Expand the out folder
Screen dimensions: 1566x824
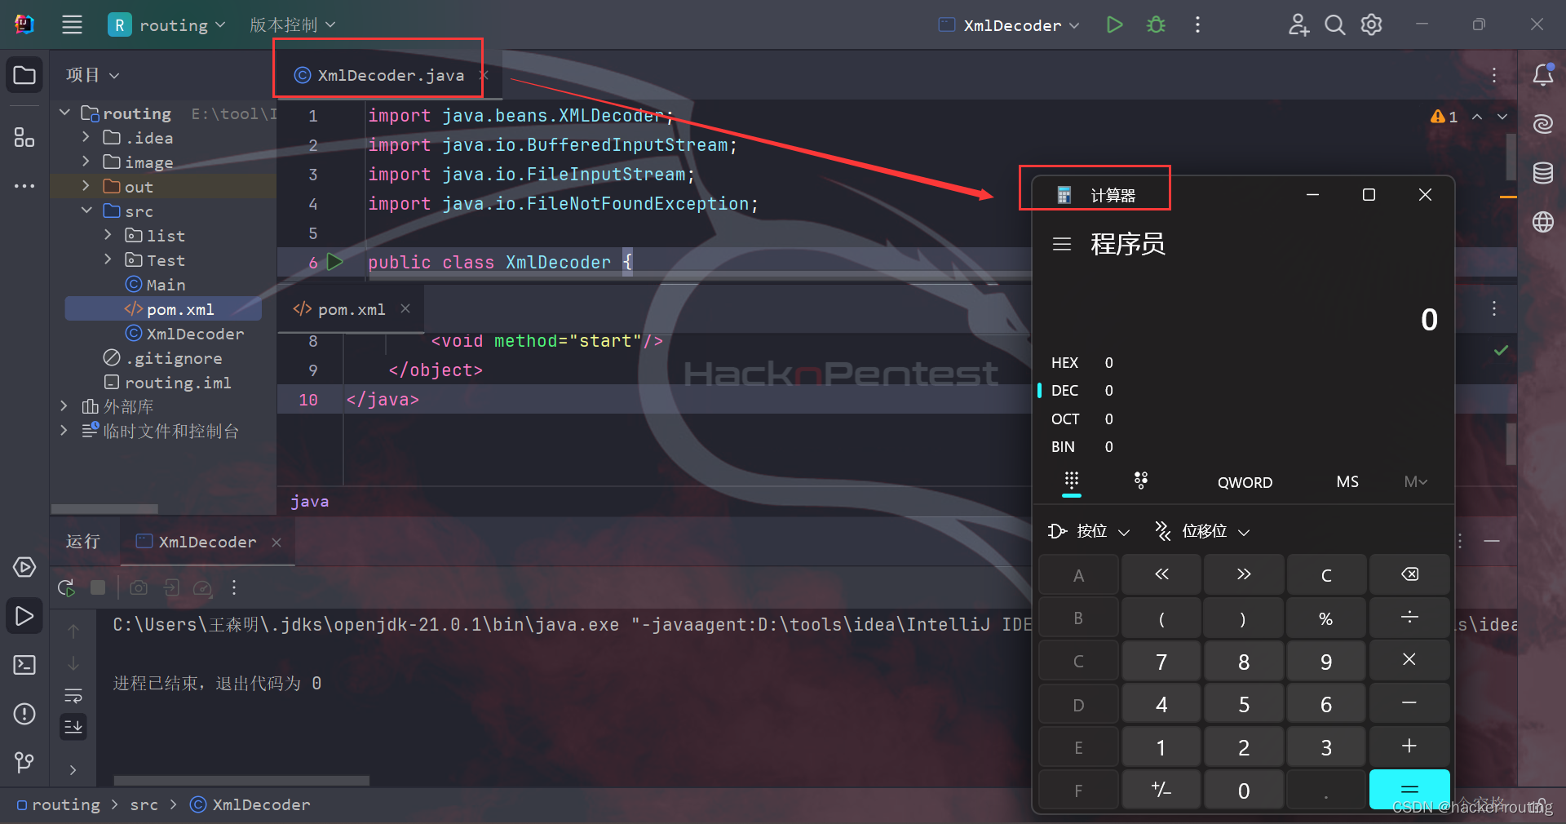click(x=86, y=186)
